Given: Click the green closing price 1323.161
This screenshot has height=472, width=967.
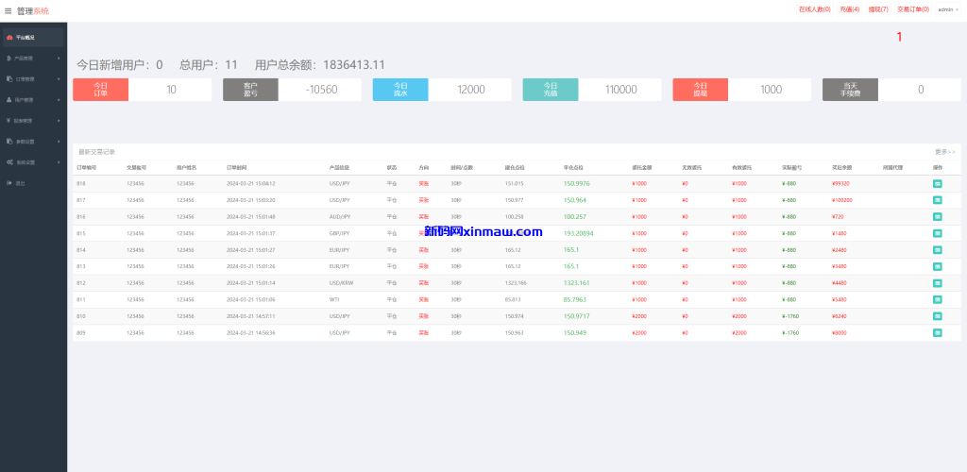Looking at the screenshot, I should [576, 283].
